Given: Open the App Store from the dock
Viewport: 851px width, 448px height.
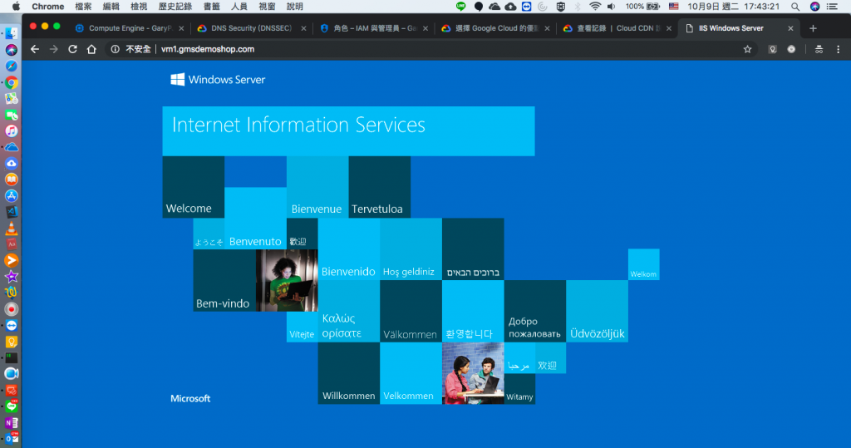Looking at the screenshot, I should pyautogui.click(x=12, y=195).
